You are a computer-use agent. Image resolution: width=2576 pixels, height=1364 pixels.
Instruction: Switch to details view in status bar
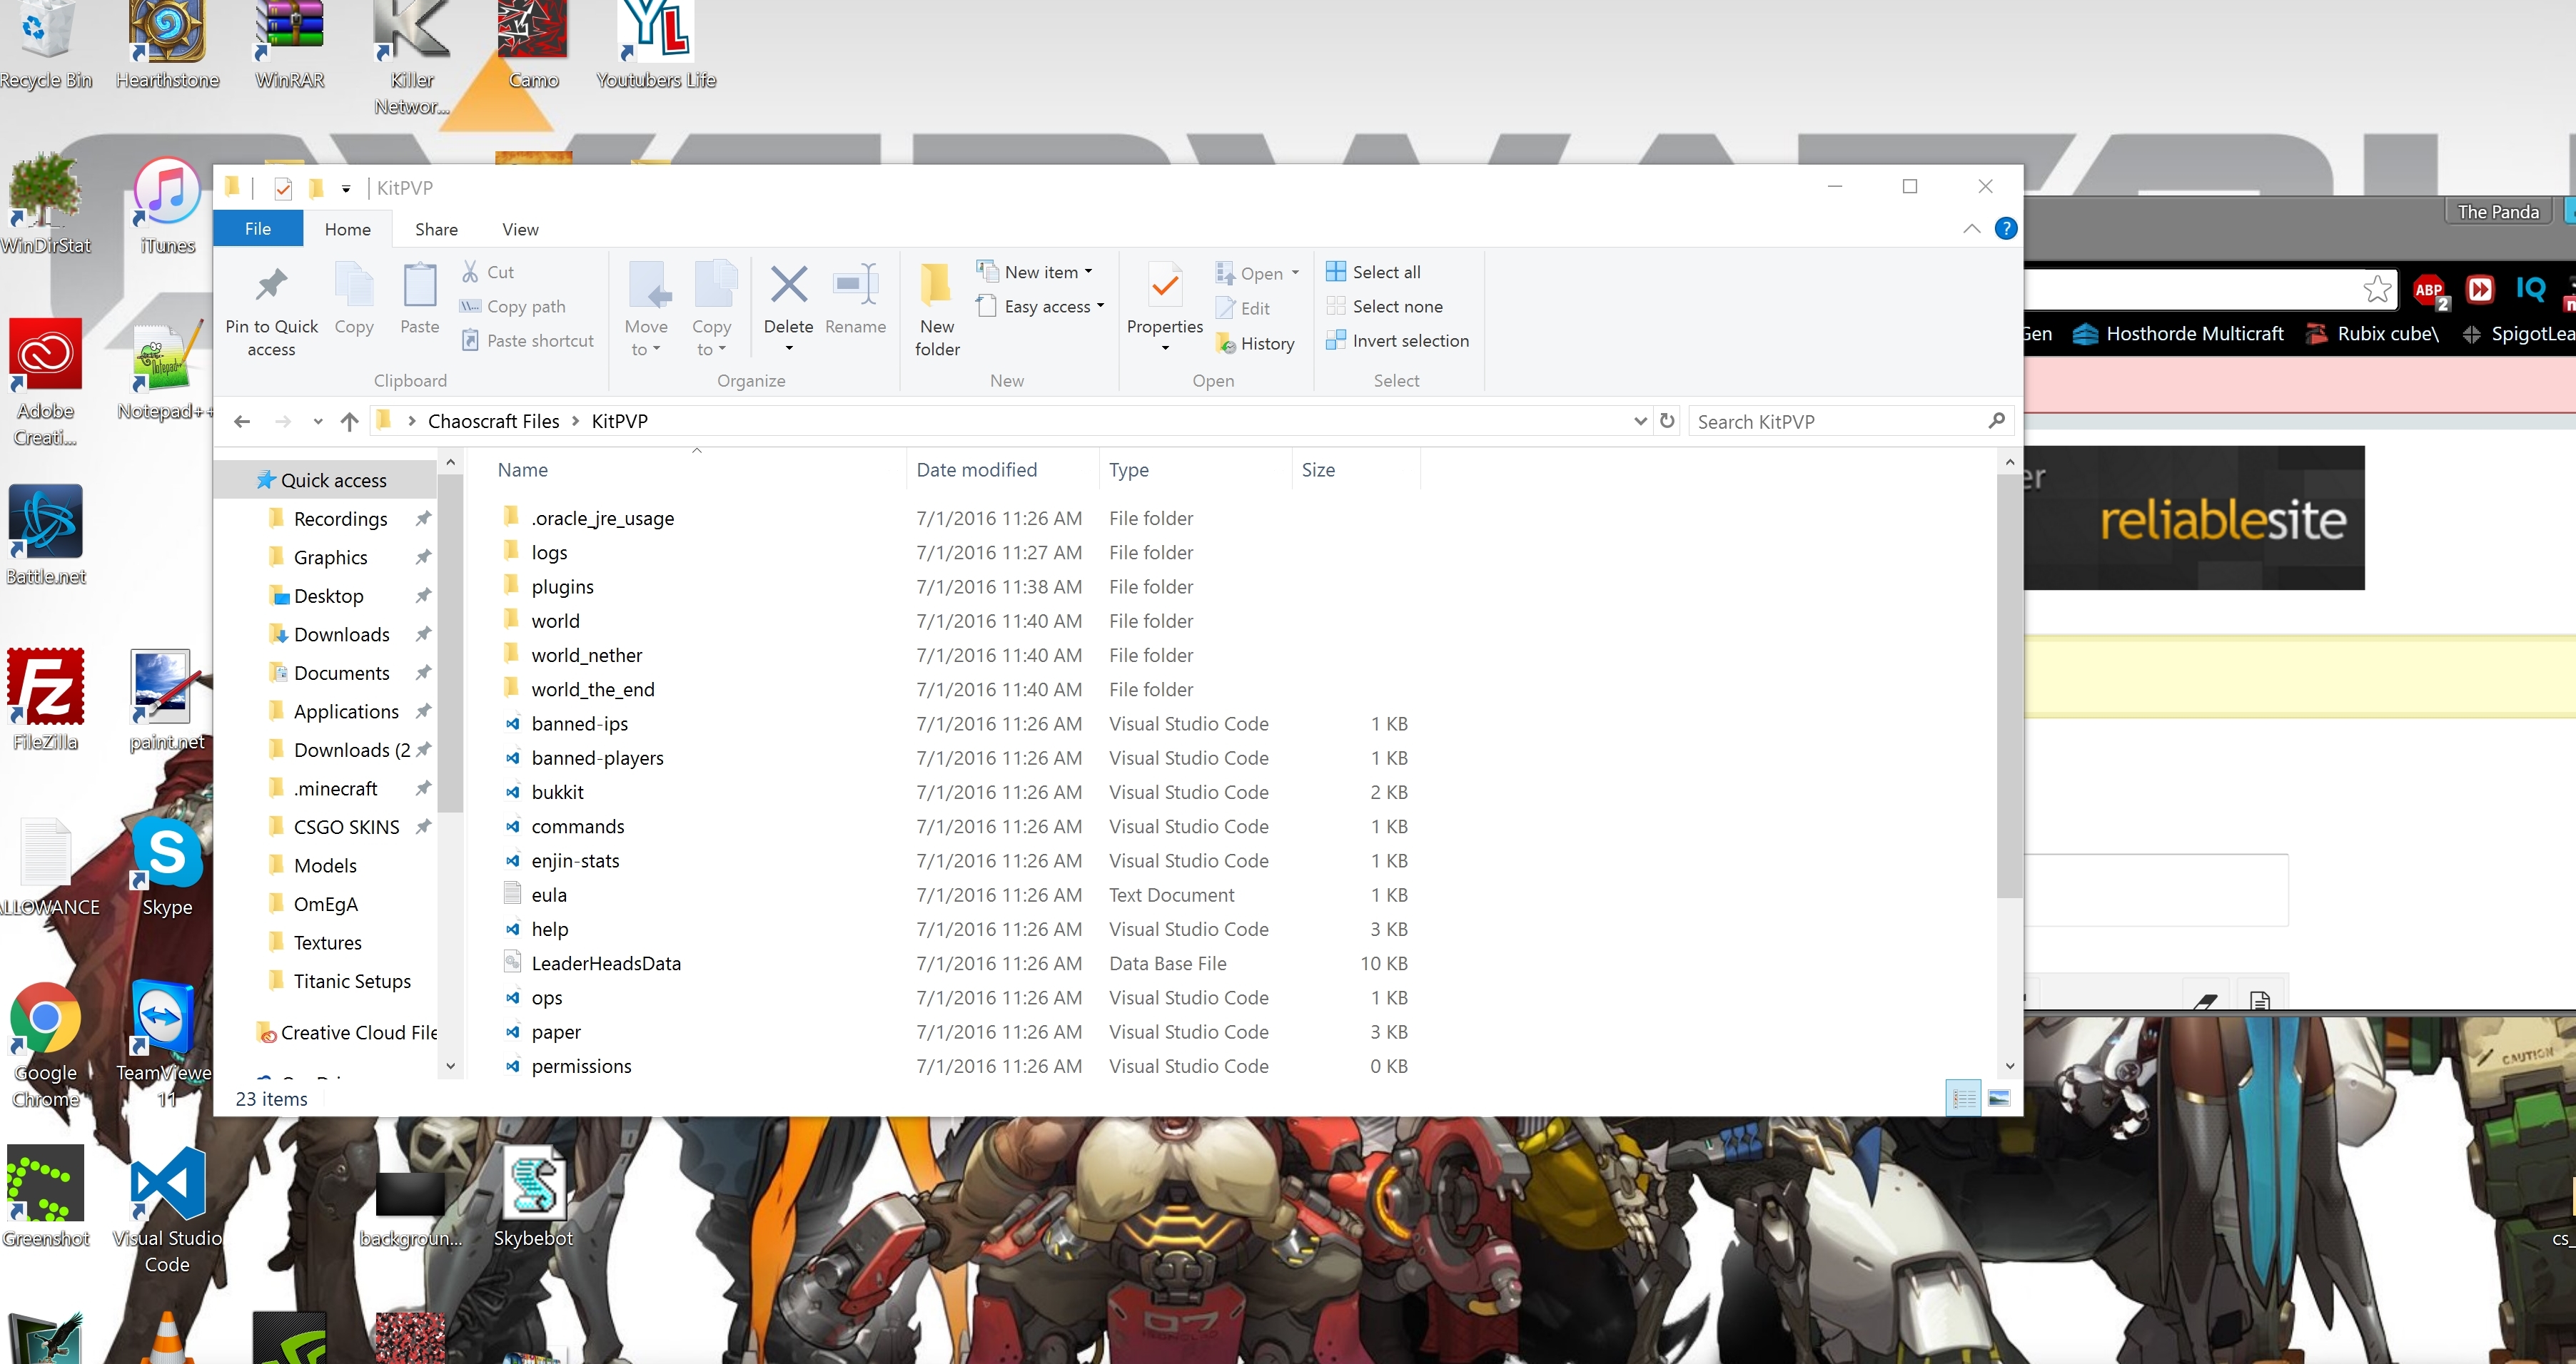pos(1963,1098)
